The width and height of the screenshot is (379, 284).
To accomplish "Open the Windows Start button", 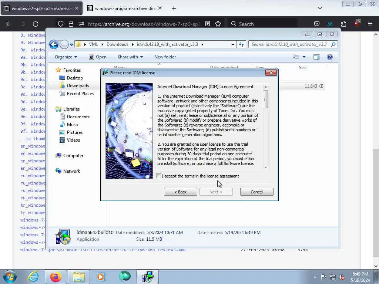I will tap(10, 277).
